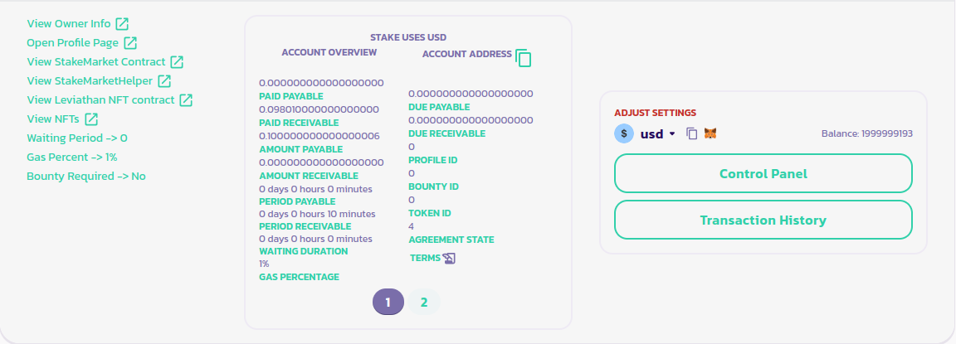Select page 1 of the account overview
The image size is (956, 344).
point(388,302)
